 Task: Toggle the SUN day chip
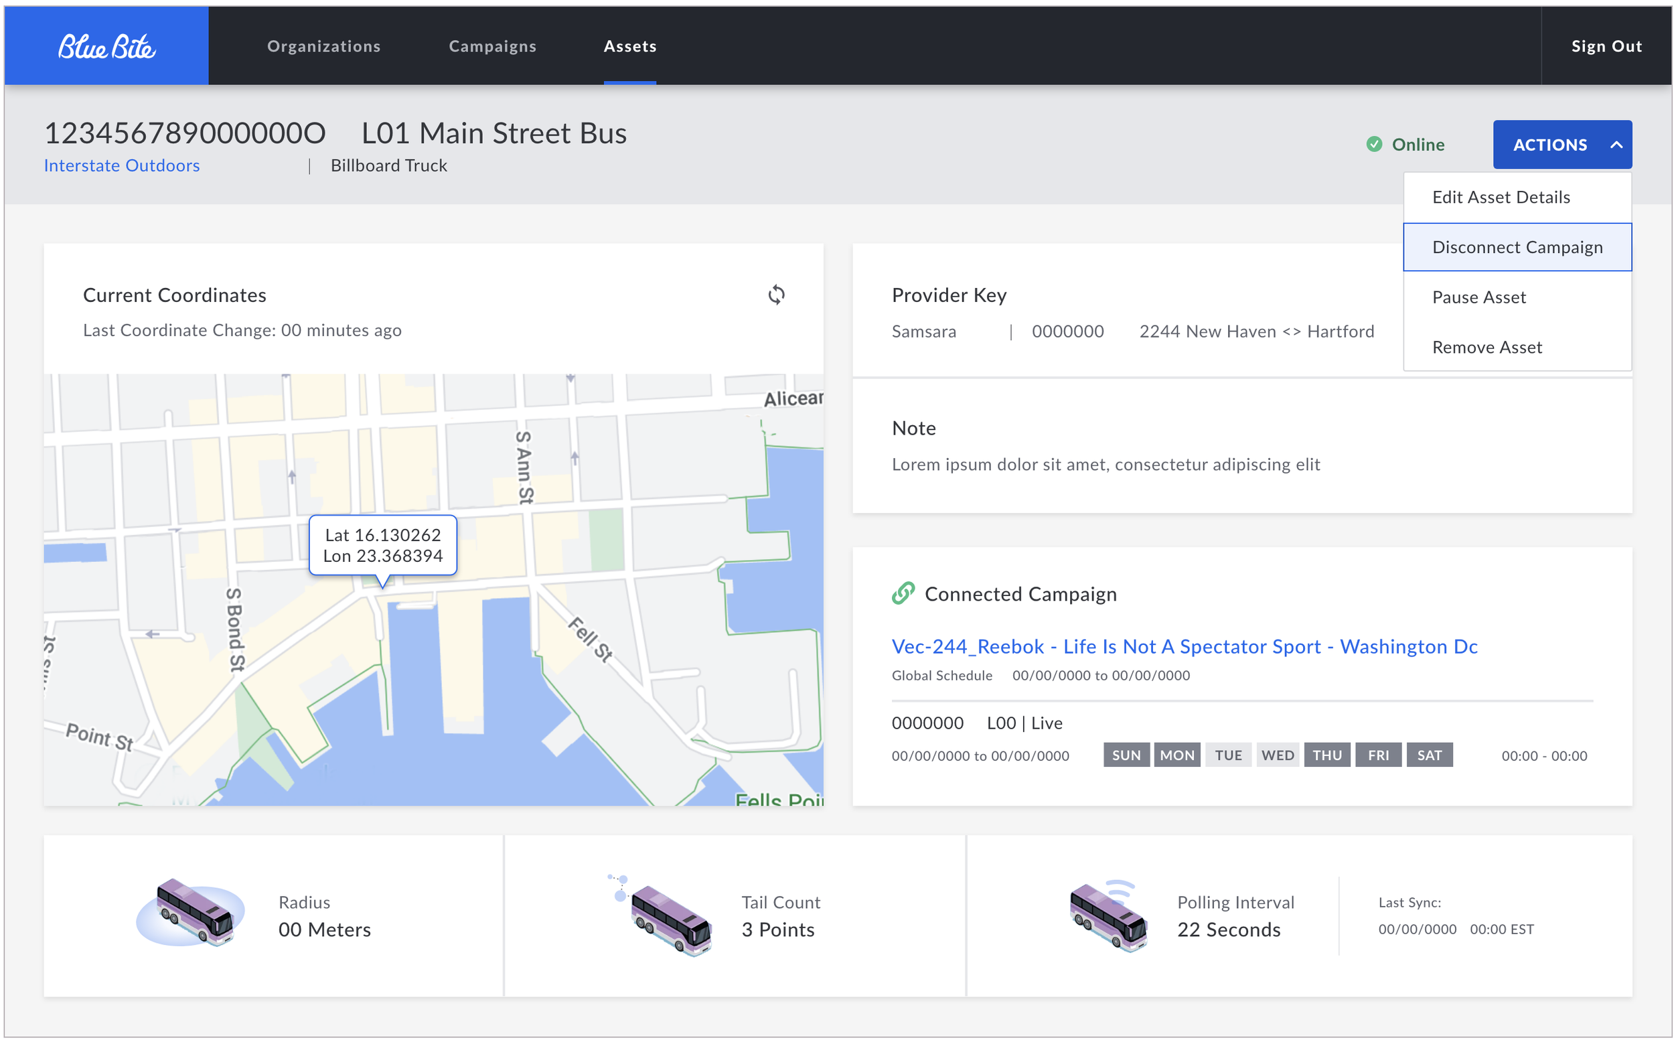pyautogui.click(x=1125, y=755)
